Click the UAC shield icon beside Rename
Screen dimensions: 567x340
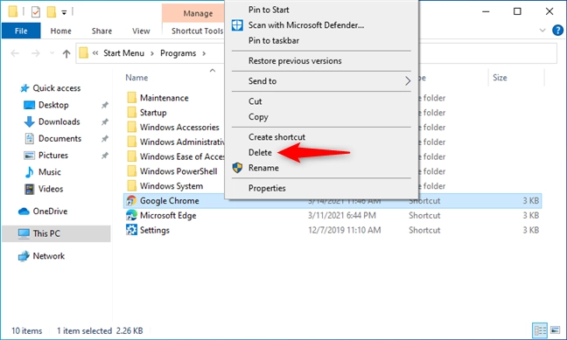click(x=237, y=168)
